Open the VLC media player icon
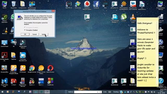 coord(133,18)
